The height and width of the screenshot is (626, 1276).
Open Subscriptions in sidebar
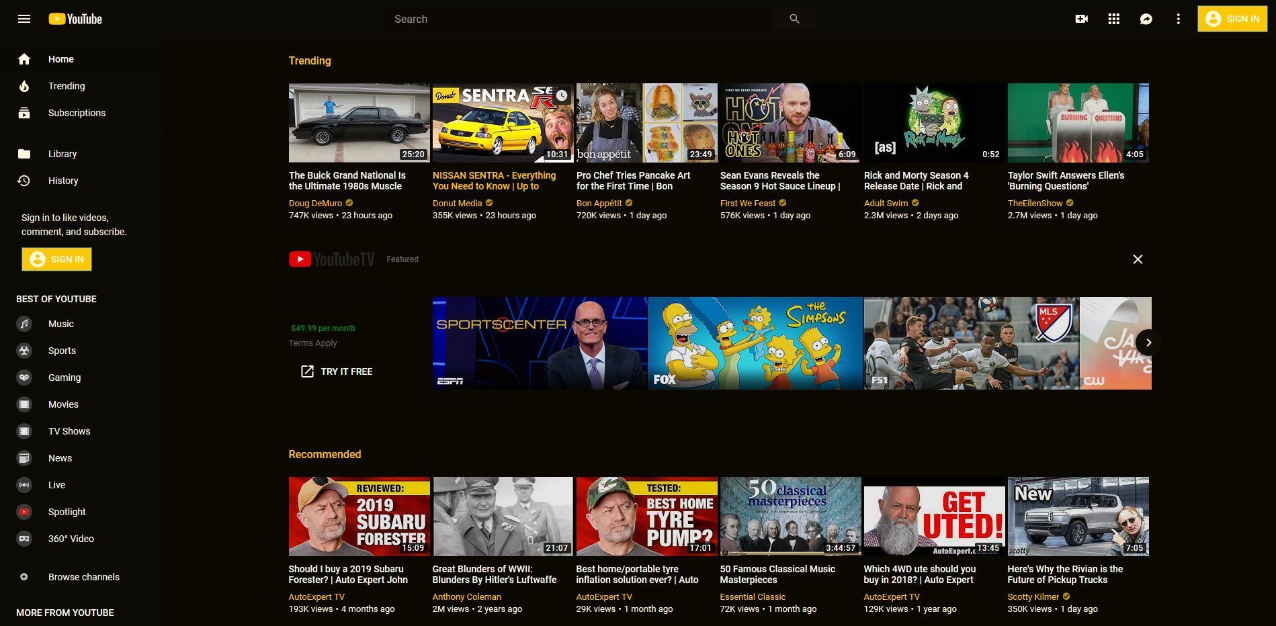(x=76, y=113)
